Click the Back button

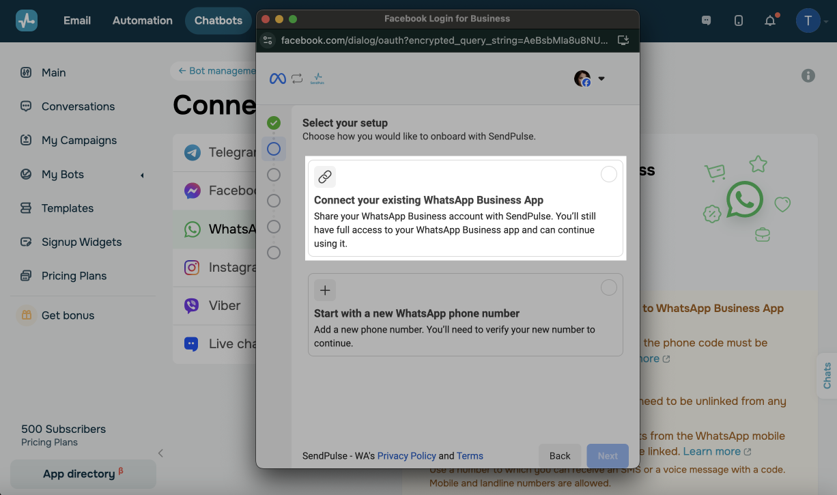tap(560, 456)
